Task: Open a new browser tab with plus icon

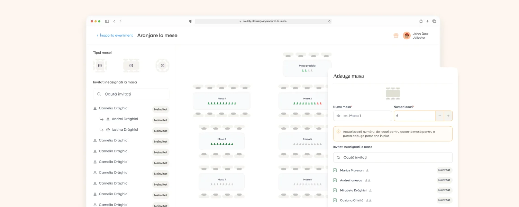Action: [x=427, y=21]
